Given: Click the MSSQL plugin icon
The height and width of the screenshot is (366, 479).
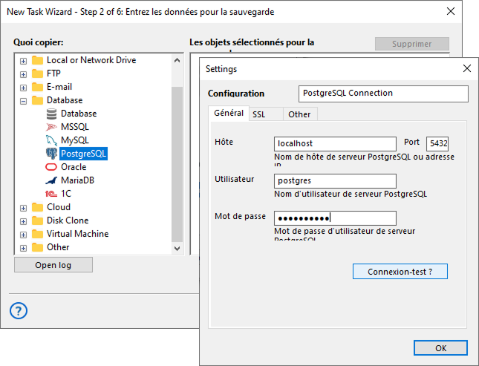Looking at the screenshot, I should pyautogui.click(x=51, y=127).
